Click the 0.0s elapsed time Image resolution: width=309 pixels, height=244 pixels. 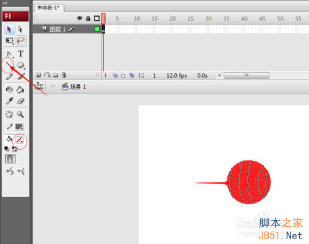coord(202,76)
